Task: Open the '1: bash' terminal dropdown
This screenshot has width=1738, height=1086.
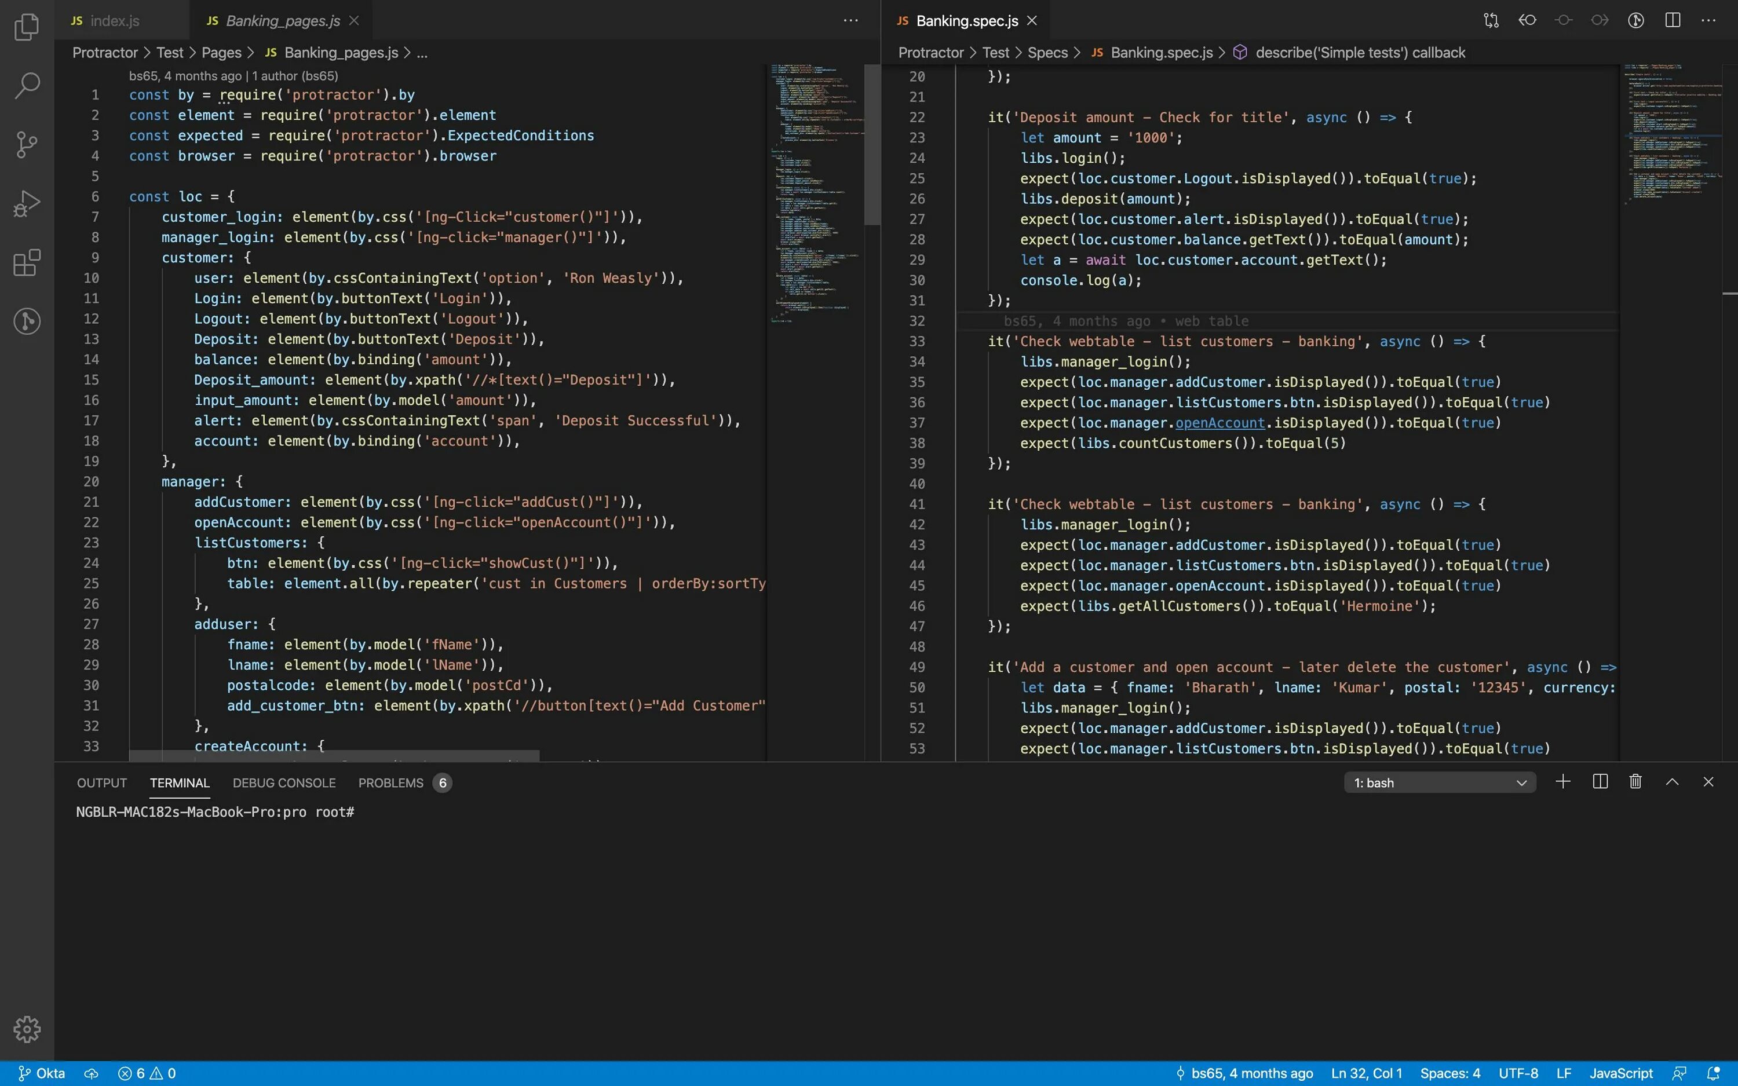Action: click(1439, 782)
